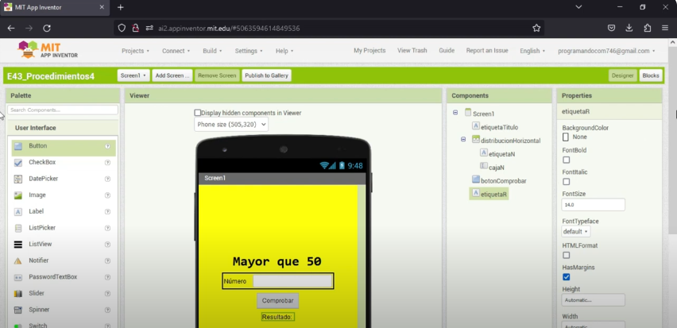Click the Publish to Gallery button
This screenshot has width=677, height=328.
tap(266, 75)
